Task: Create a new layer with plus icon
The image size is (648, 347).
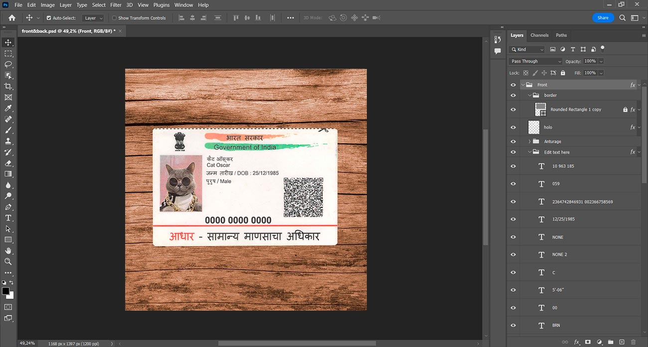Action: pyautogui.click(x=622, y=342)
